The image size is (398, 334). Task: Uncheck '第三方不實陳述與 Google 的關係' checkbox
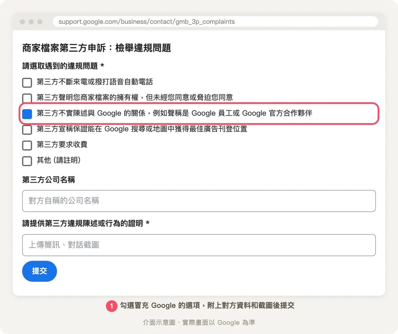(x=27, y=114)
